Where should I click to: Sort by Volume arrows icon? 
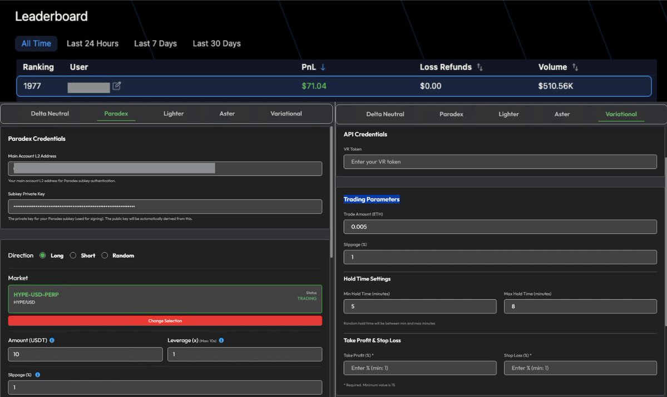[x=575, y=67]
